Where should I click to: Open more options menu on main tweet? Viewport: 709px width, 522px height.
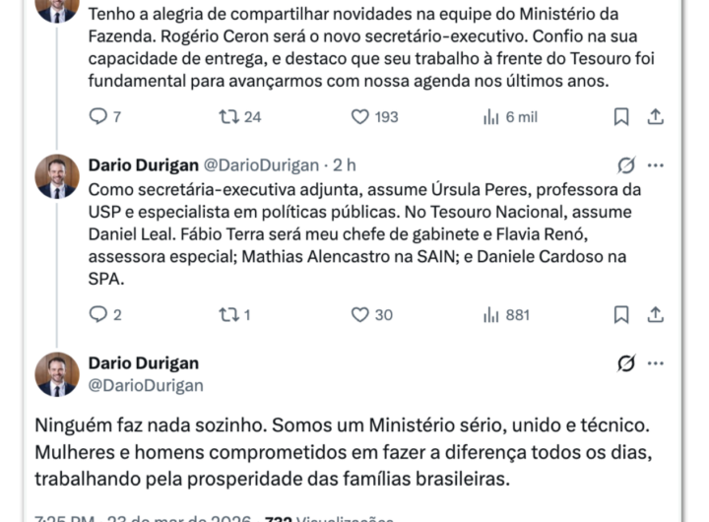click(x=656, y=363)
